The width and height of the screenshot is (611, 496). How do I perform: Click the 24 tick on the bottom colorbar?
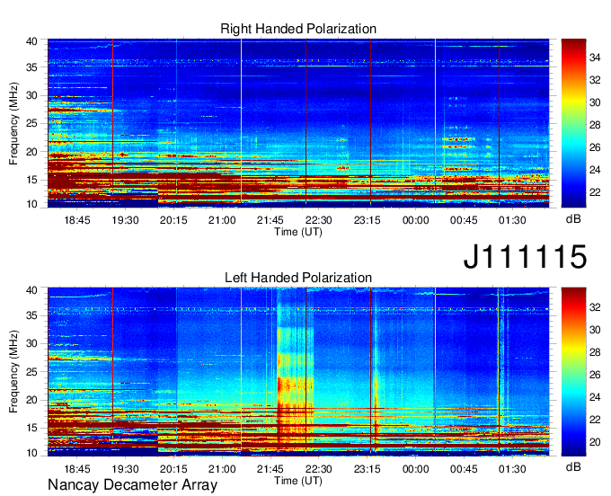point(595,397)
